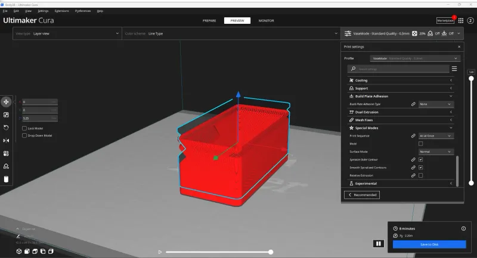Switch to the Prepare tab
477x258 pixels.
point(209,20)
